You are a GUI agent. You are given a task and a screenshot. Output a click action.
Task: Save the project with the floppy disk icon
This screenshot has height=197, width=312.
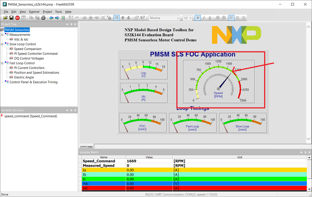[11, 18]
